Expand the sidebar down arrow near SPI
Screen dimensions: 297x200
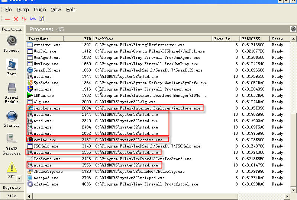tap(19, 178)
